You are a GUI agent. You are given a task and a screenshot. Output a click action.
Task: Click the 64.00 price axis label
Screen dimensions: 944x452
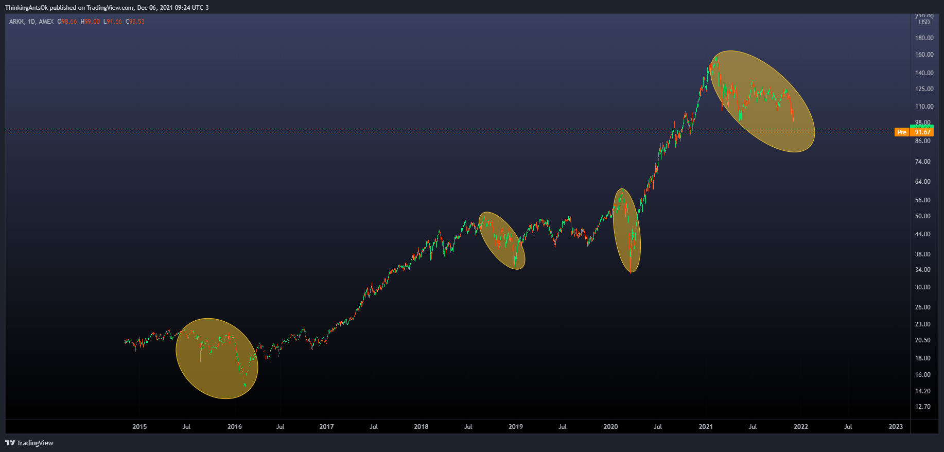point(923,182)
